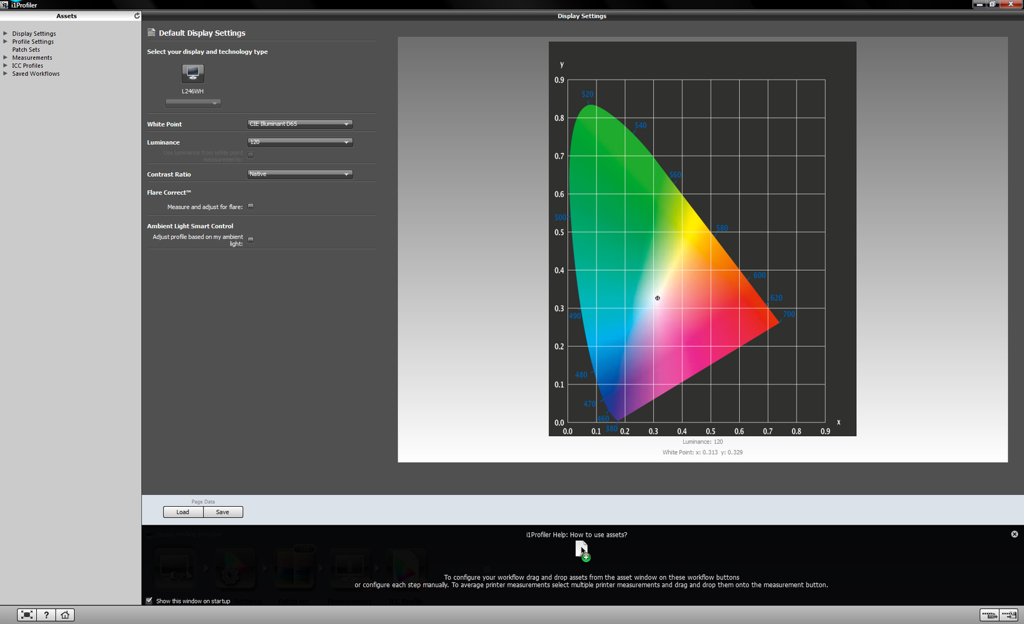Click 'i1Profiler Help: How to use assets?' text
The height and width of the screenshot is (624, 1024).
(577, 535)
